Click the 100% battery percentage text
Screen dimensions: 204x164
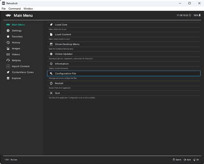(196, 15)
